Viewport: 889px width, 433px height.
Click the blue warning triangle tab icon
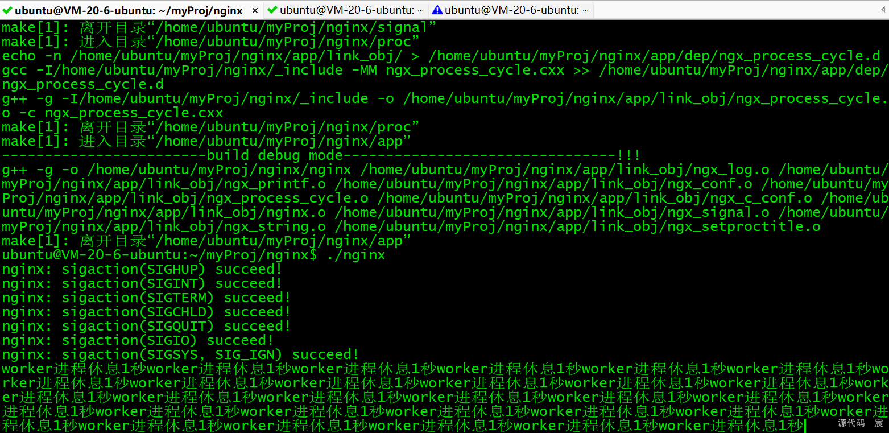(x=437, y=10)
